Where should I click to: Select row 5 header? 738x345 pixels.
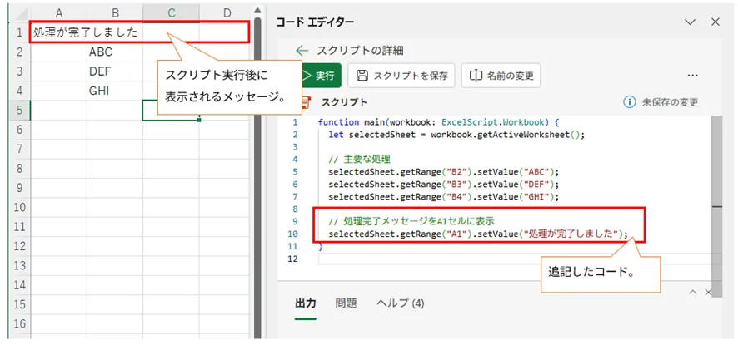click(x=20, y=110)
